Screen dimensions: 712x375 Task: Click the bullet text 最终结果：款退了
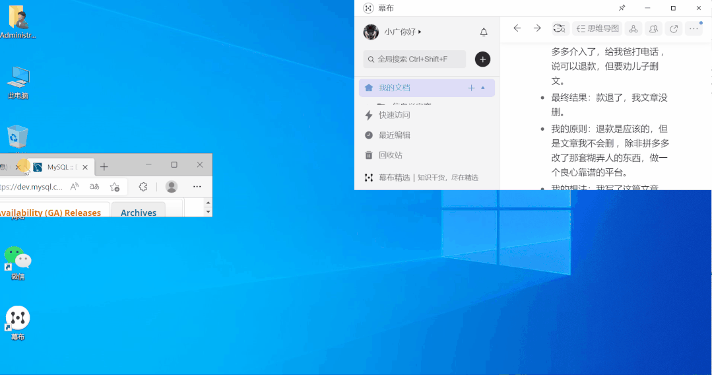pyautogui.click(x=609, y=104)
